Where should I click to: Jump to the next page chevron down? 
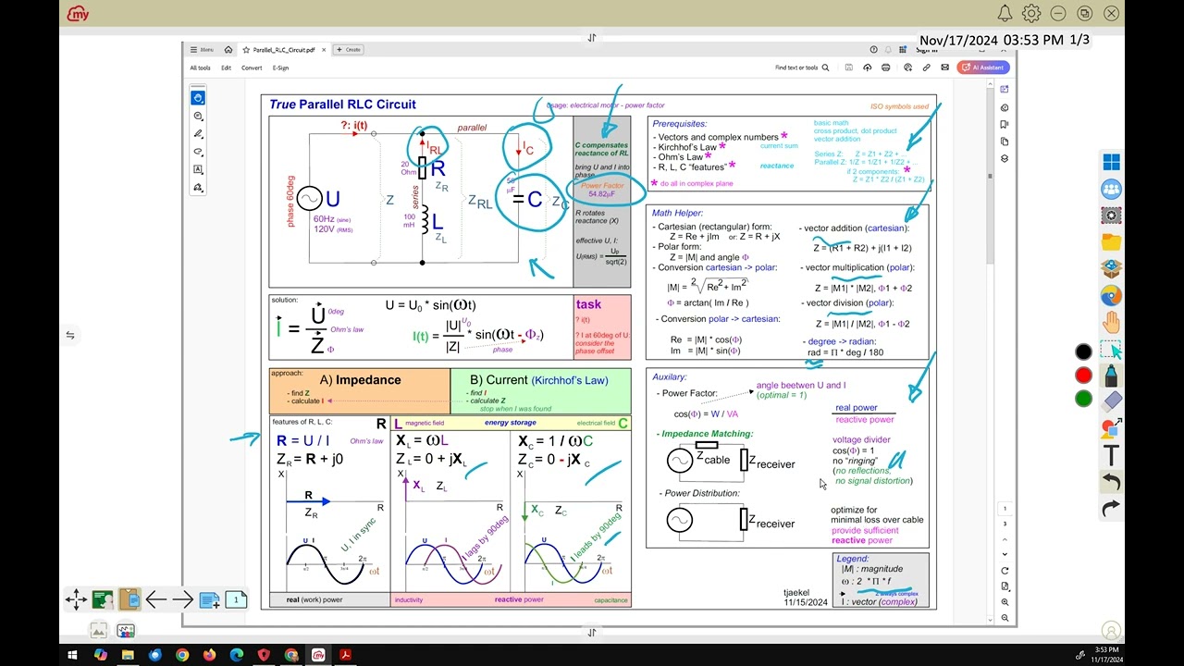tap(1005, 555)
